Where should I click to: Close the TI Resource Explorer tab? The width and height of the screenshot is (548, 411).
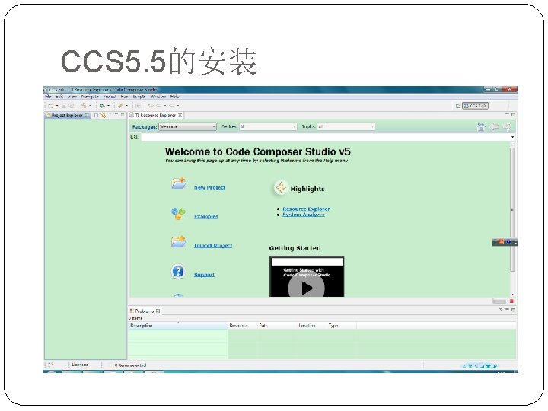pyautogui.click(x=180, y=115)
